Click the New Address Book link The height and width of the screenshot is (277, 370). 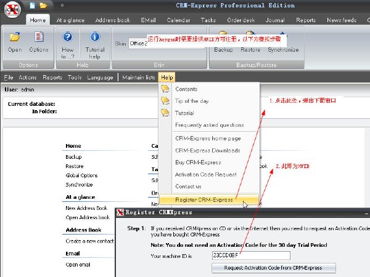(86, 208)
